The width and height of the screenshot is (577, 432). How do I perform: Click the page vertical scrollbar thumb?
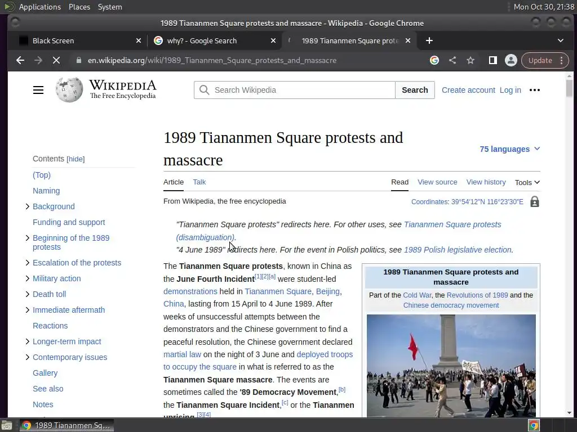[x=569, y=88]
